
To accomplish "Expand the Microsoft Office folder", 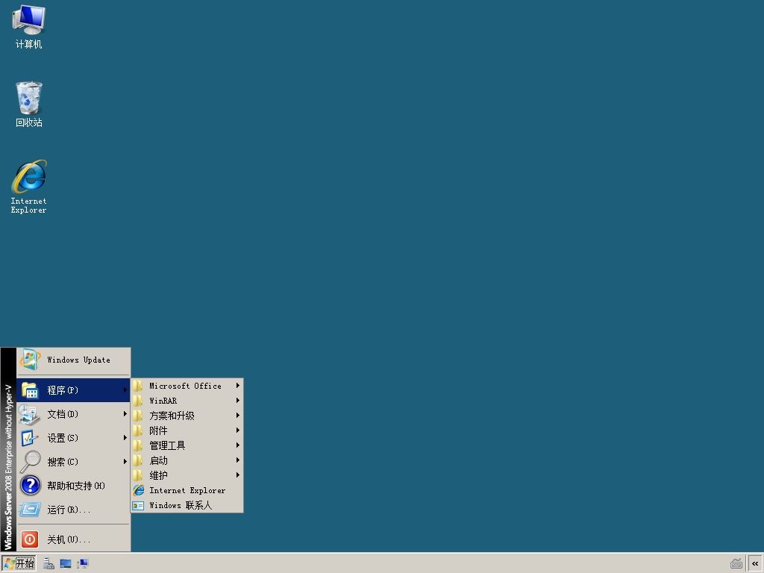I will 187,386.
